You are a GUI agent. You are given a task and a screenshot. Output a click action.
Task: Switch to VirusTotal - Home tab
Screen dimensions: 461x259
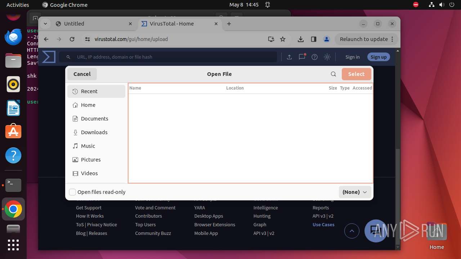179,24
